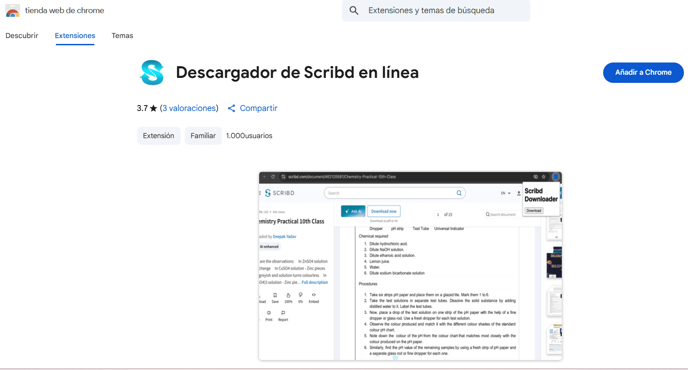Click the Extensión category chip
Viewport: 688px width, 370px height.
pos(158,136)
